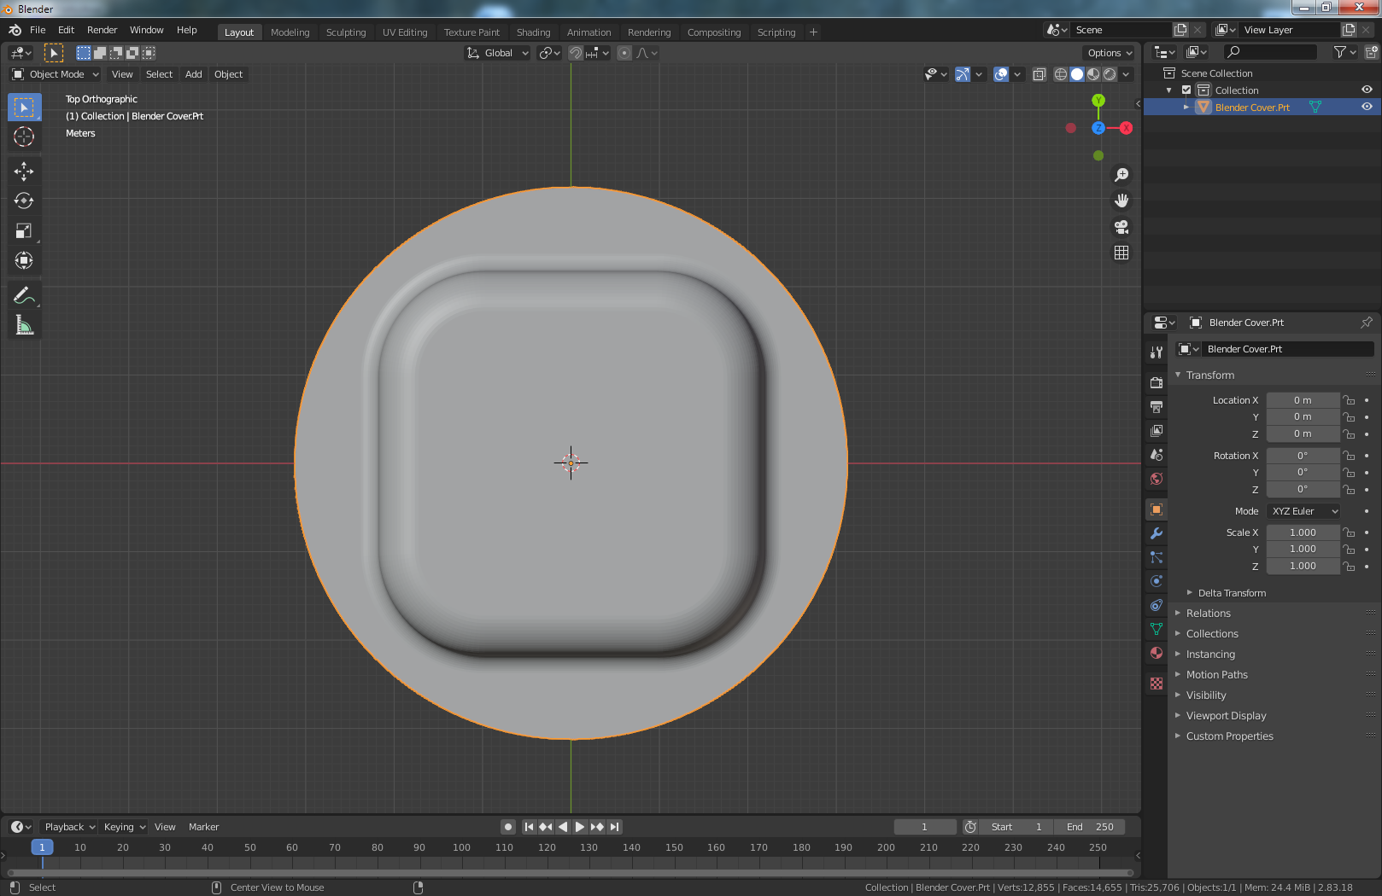Select the Scale tool
Image resolution: width=1382 pixels, height=896 pixels.
pos(24,231)
